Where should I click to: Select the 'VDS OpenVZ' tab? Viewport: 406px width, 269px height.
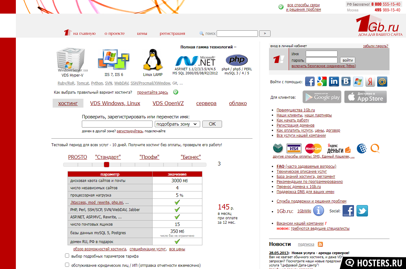point(168,103)
